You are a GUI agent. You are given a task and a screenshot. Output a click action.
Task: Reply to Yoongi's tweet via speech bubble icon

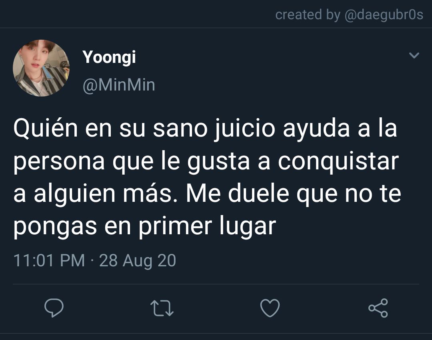(54, 308)
